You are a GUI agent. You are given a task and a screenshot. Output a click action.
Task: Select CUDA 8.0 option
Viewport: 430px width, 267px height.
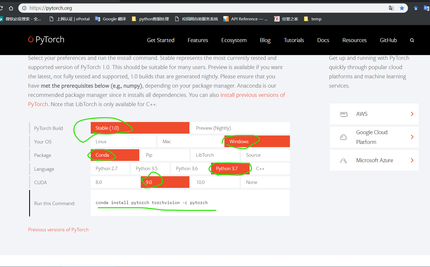(x=115, y=182)
